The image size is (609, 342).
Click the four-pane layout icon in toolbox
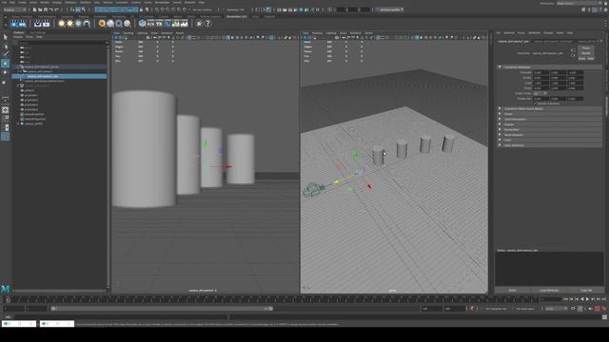click(x=5, y=119)
